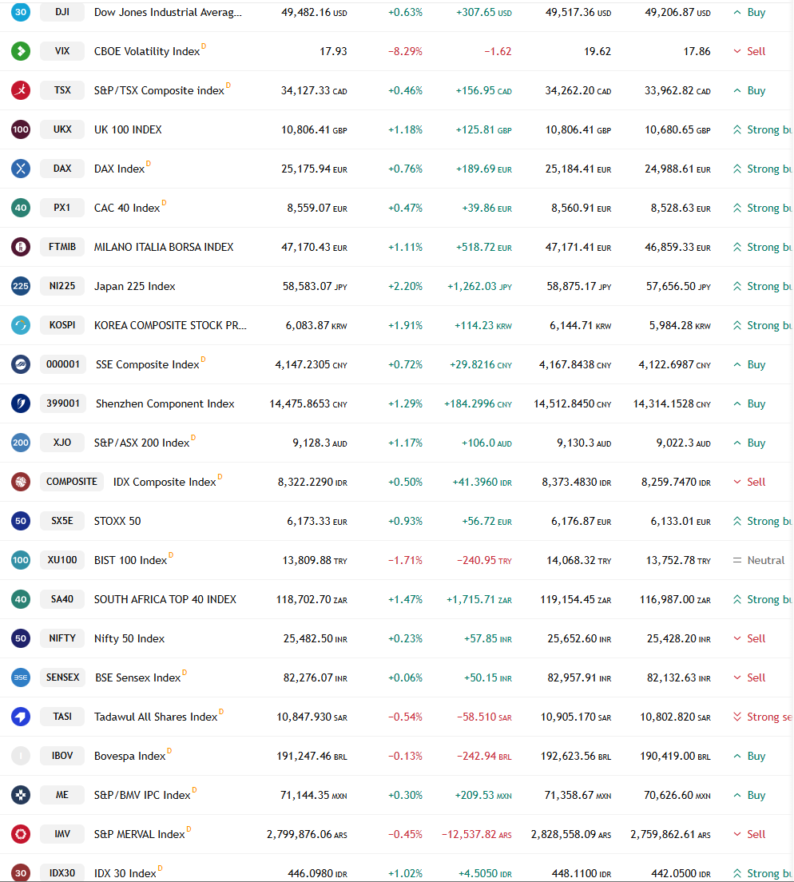Click the XU100 logo icon

point(21,560)
